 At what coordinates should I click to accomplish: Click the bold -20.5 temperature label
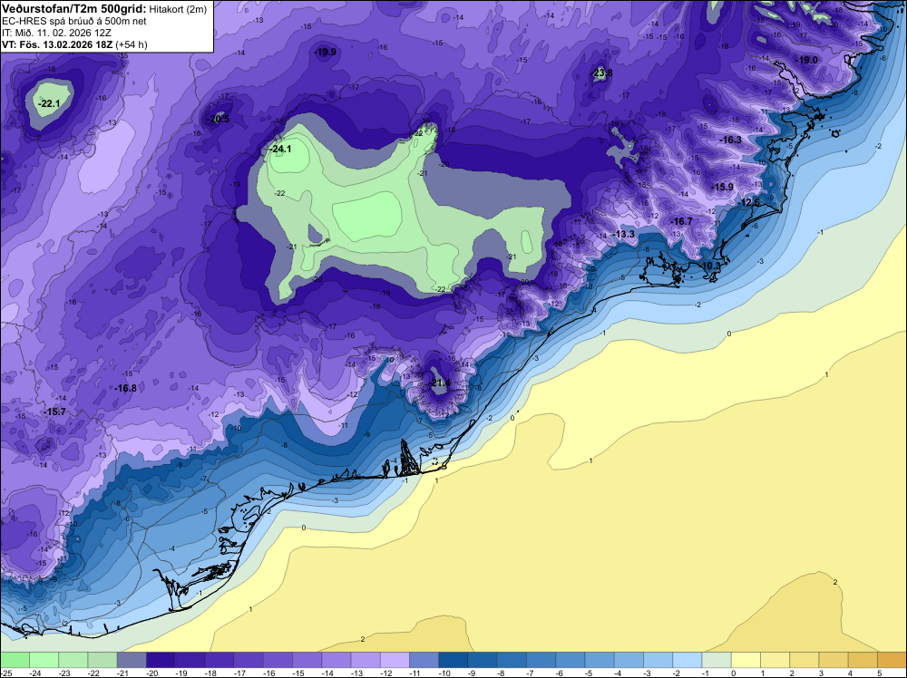tap(219, 119)
